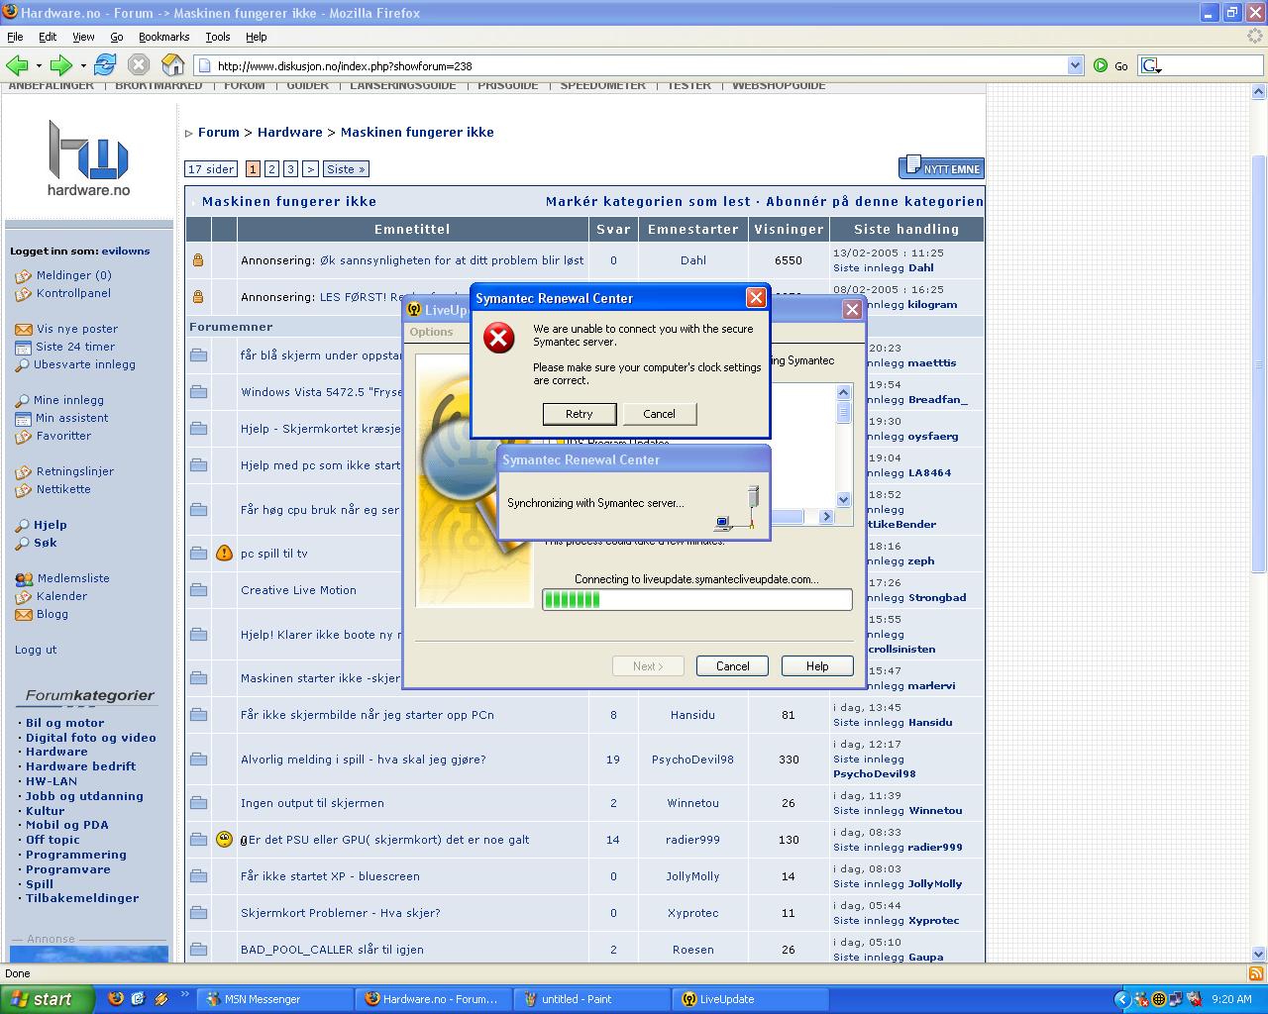
Task: Open 'Programmering' forum category
Action: coord(76,855)
